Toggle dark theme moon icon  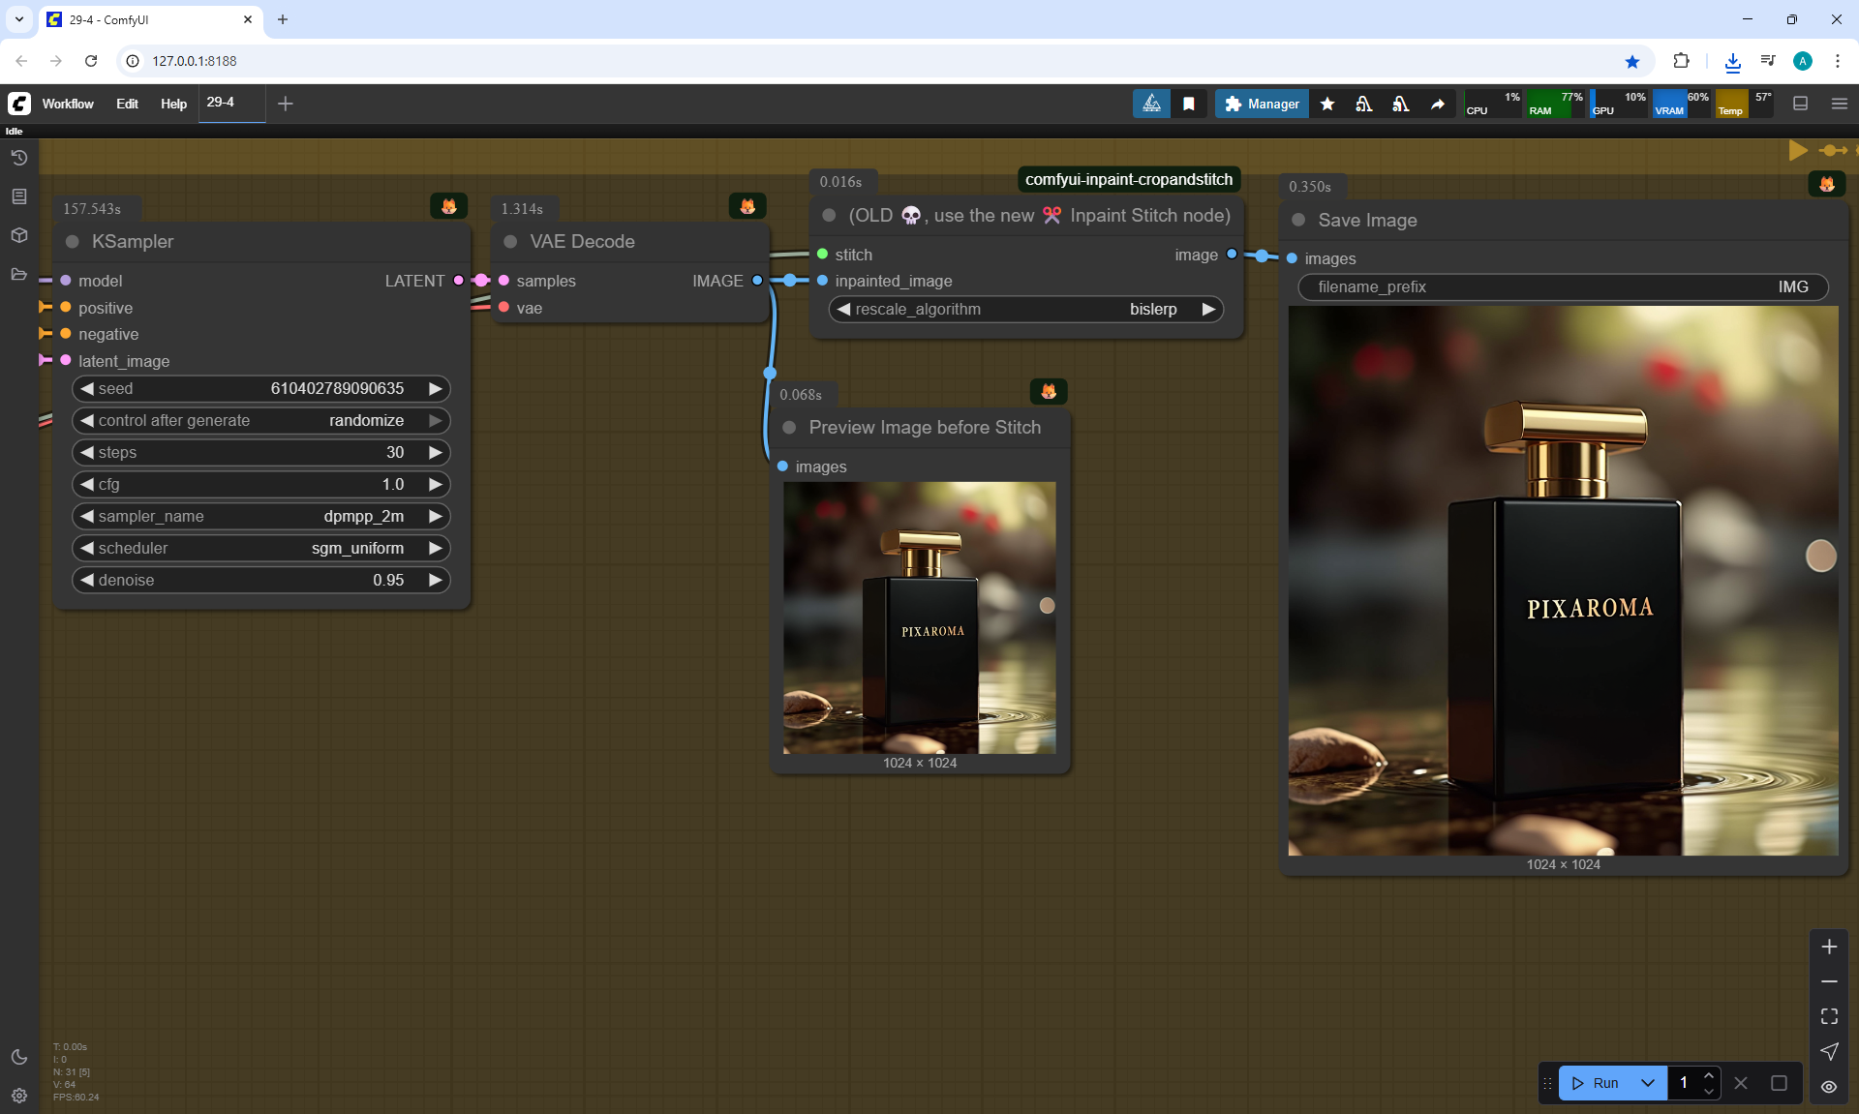coord(18,1057)
